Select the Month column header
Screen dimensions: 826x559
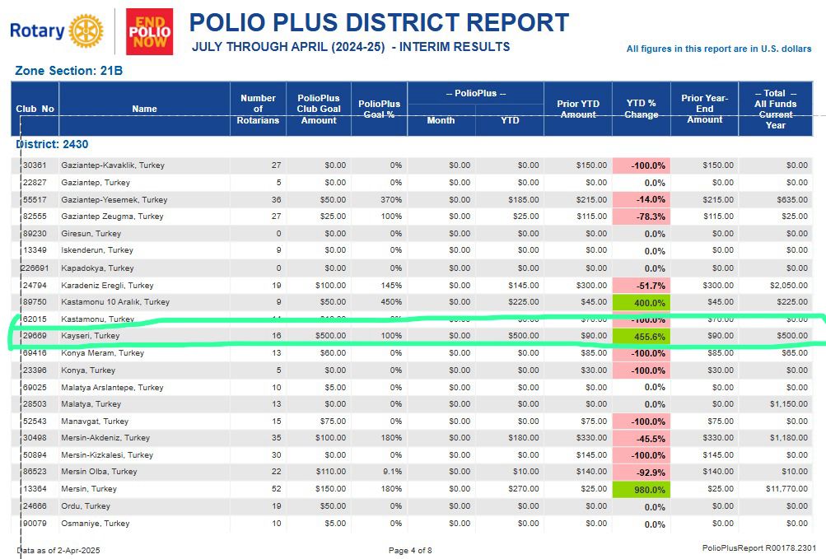tap(441, 121)
